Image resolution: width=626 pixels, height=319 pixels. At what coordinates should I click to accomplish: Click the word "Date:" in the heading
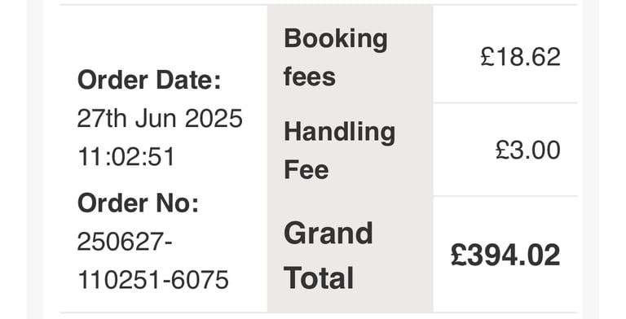coord(188,80)
